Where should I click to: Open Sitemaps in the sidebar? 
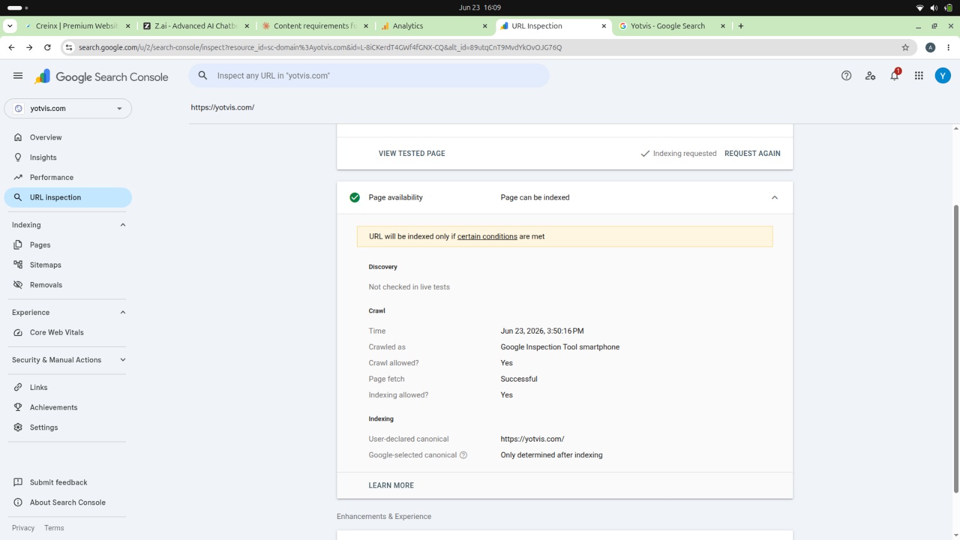tap(68, 265)
